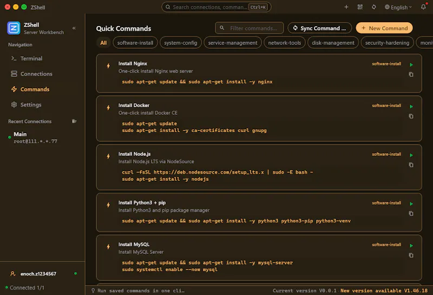Click the lightning icon on Install Node.js card
433x295 pixels.
coord(108,156)
